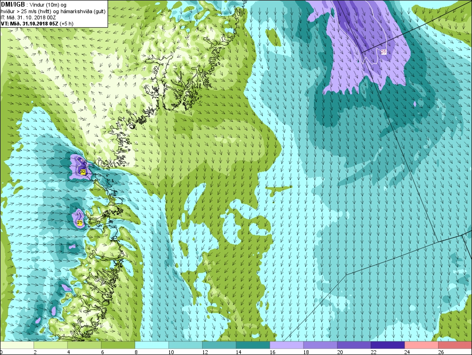Click the legend scale value 10
Image resolution: width=472 pixels, height=355 pixels.
pyautogui.click(x=171, y=352)
